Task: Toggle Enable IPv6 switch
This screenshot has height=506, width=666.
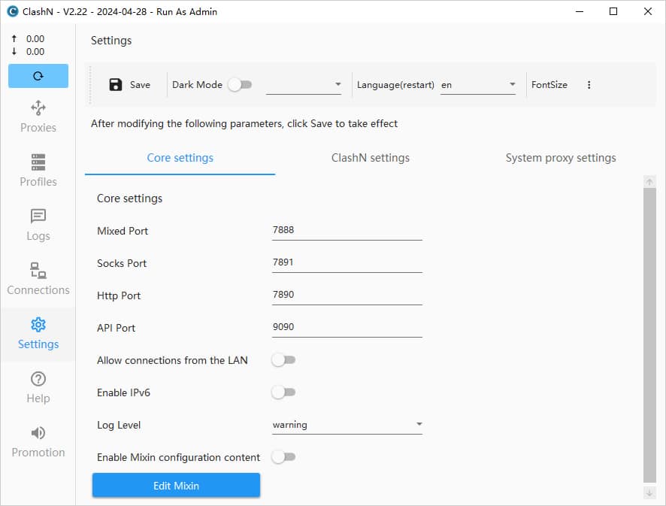Action: [x=283, y=392]
